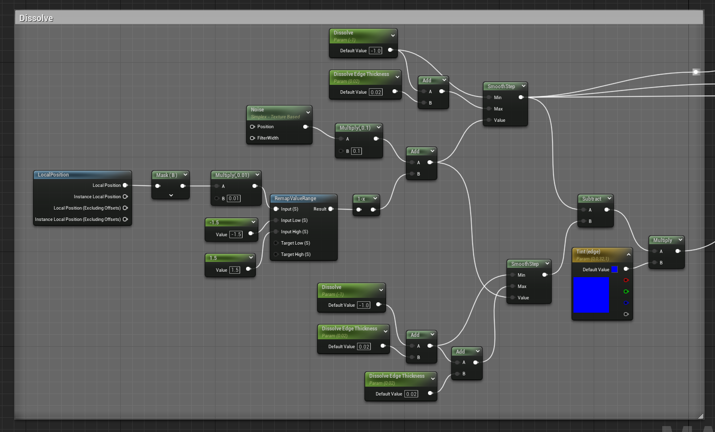
Task: Open the 1-x node's chevron dropdown
Action: [375, 199]
